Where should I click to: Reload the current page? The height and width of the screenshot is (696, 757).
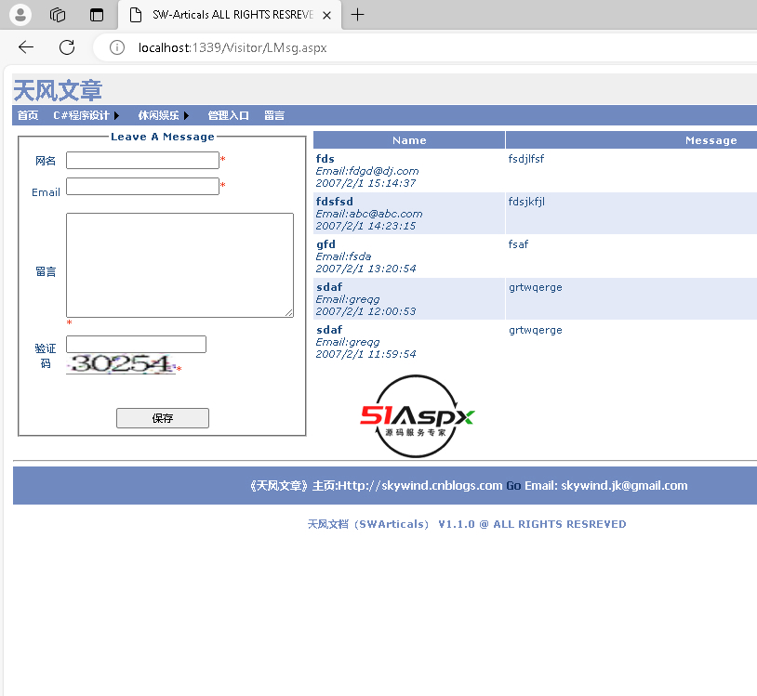click(67, 47)
